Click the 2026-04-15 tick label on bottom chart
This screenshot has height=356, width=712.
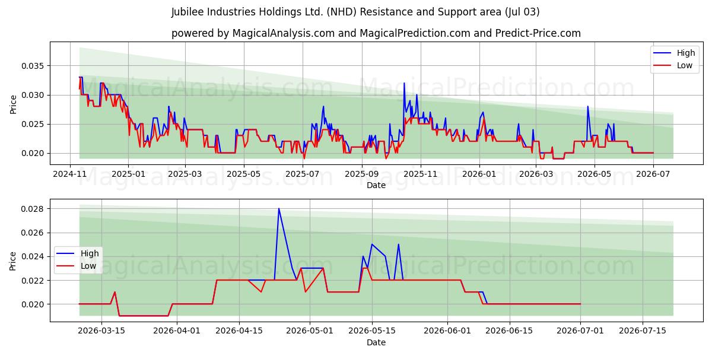point(239,330)
